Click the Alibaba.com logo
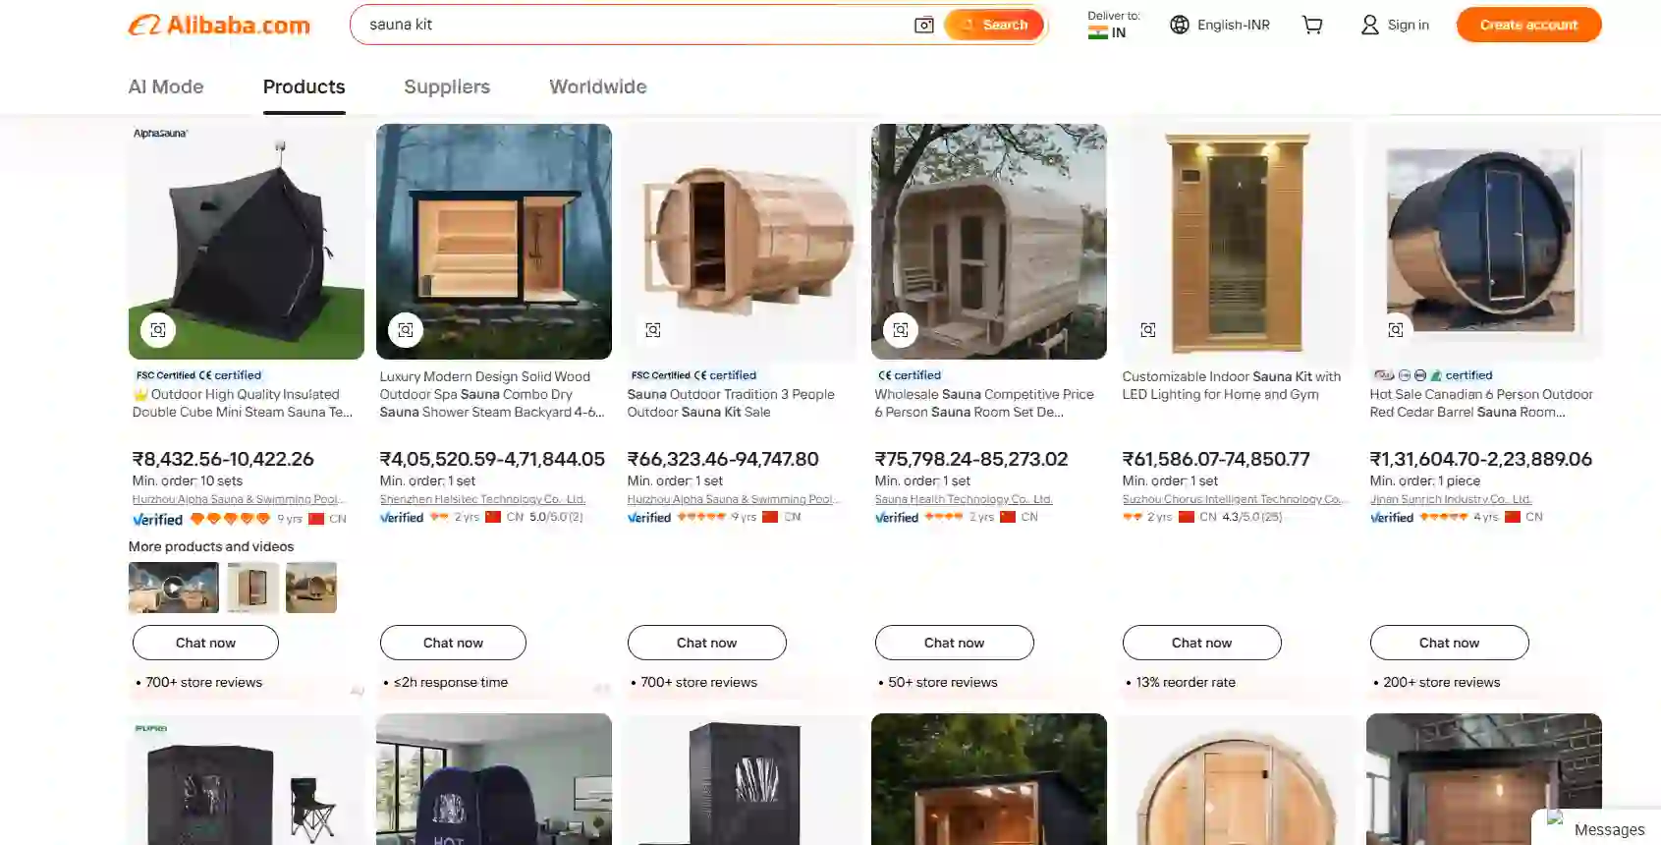This screenshot has width=1661, height=845. [219, 25]
